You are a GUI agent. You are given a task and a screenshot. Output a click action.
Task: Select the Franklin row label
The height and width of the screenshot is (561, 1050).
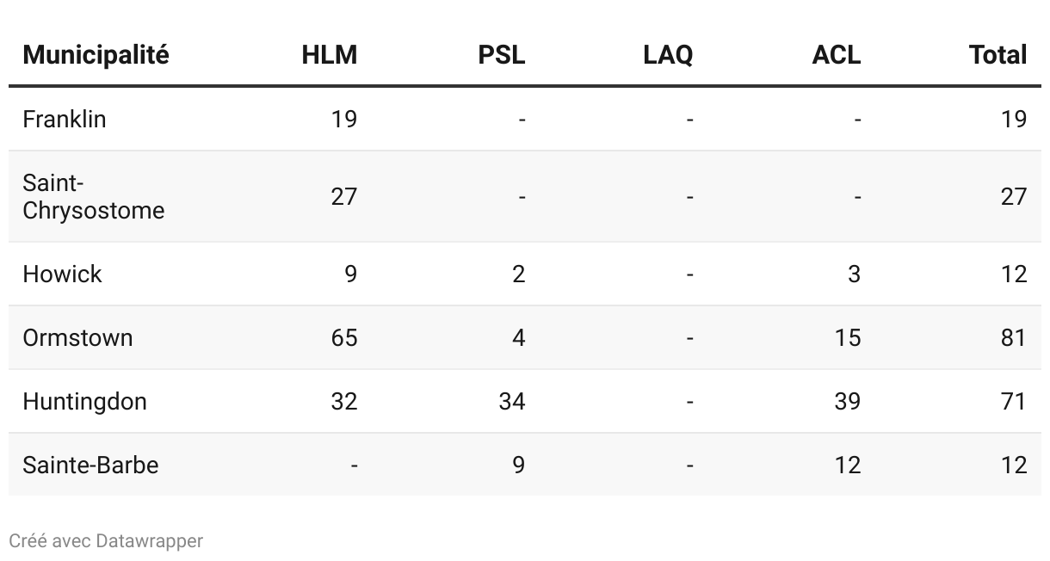[65, 119]
